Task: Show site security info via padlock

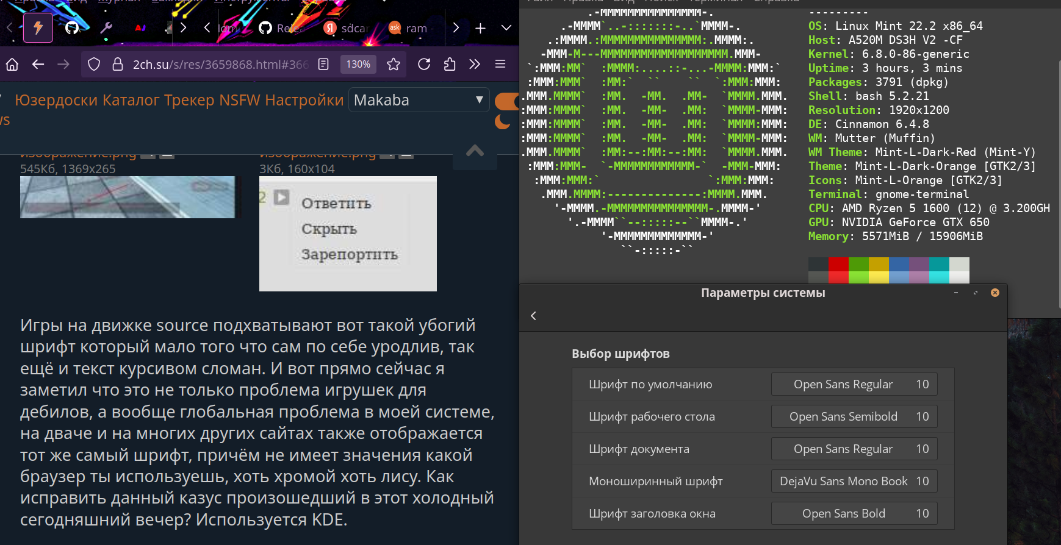Action: coord(118,64)
